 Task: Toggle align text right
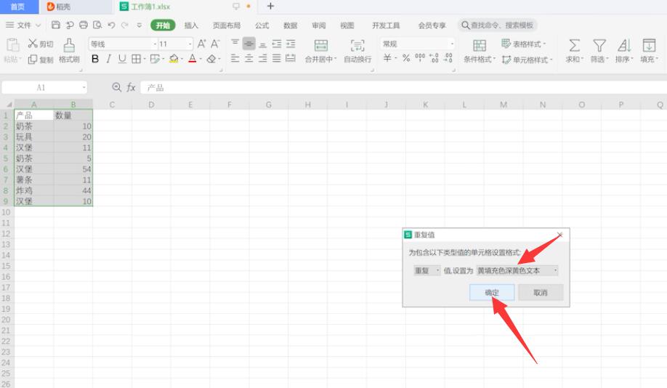pyautogui.click(x=263, y=59)
